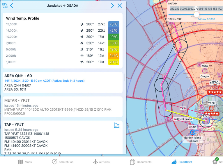Select 21Z on NOTAM timeline
The width and height of the screenshot is (223, 167).
point(172,9)
